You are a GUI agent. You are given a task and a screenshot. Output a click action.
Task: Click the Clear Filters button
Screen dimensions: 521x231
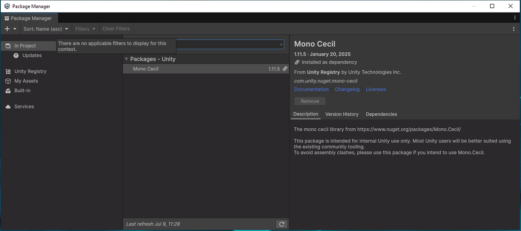coord(116,29)
